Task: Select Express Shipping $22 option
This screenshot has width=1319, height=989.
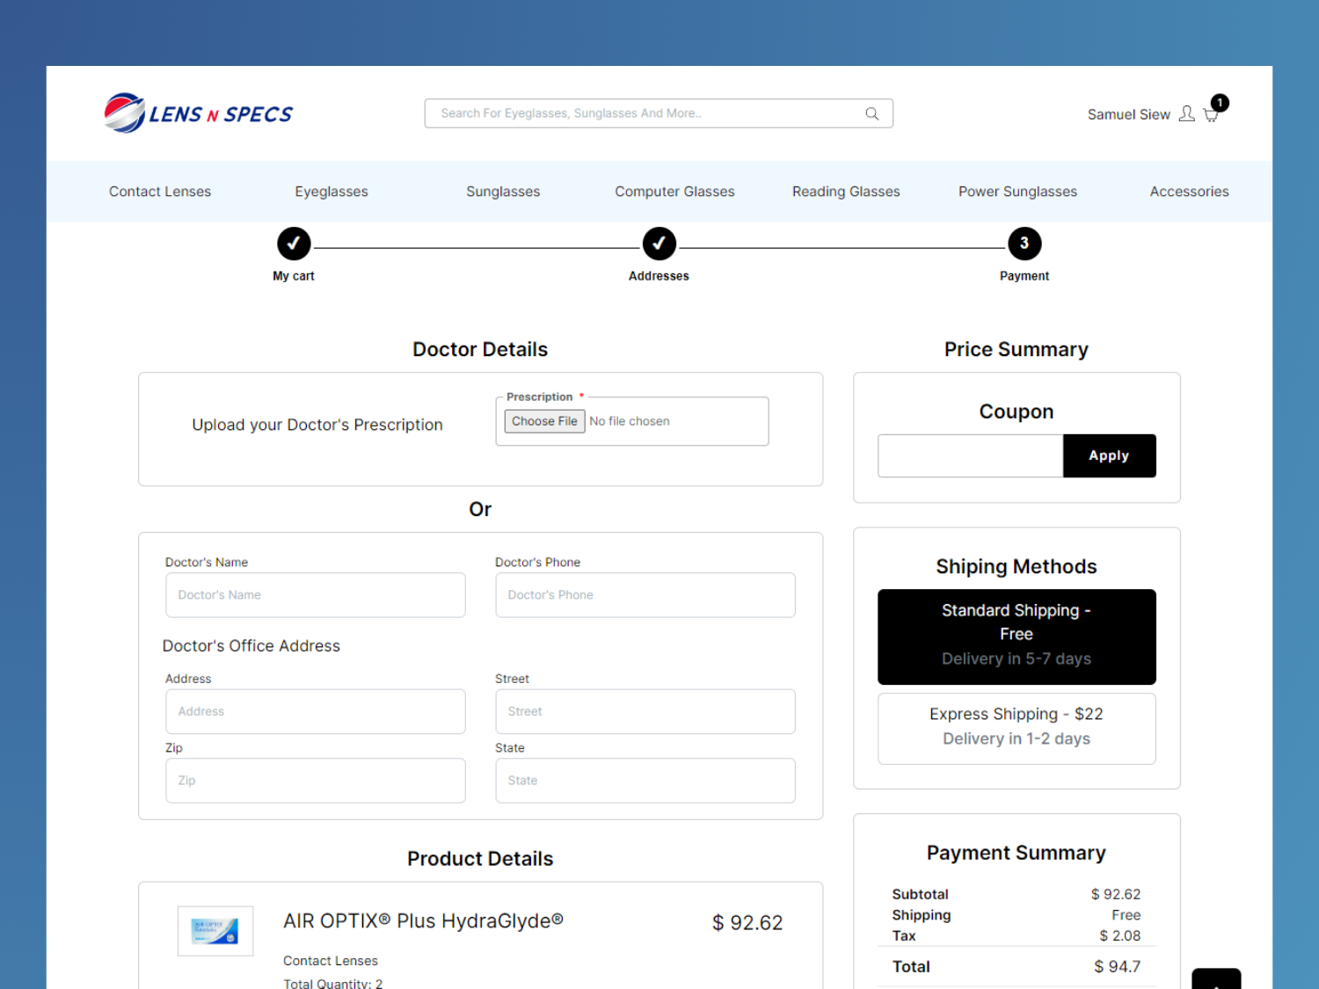Action: tap(1016, 728)
